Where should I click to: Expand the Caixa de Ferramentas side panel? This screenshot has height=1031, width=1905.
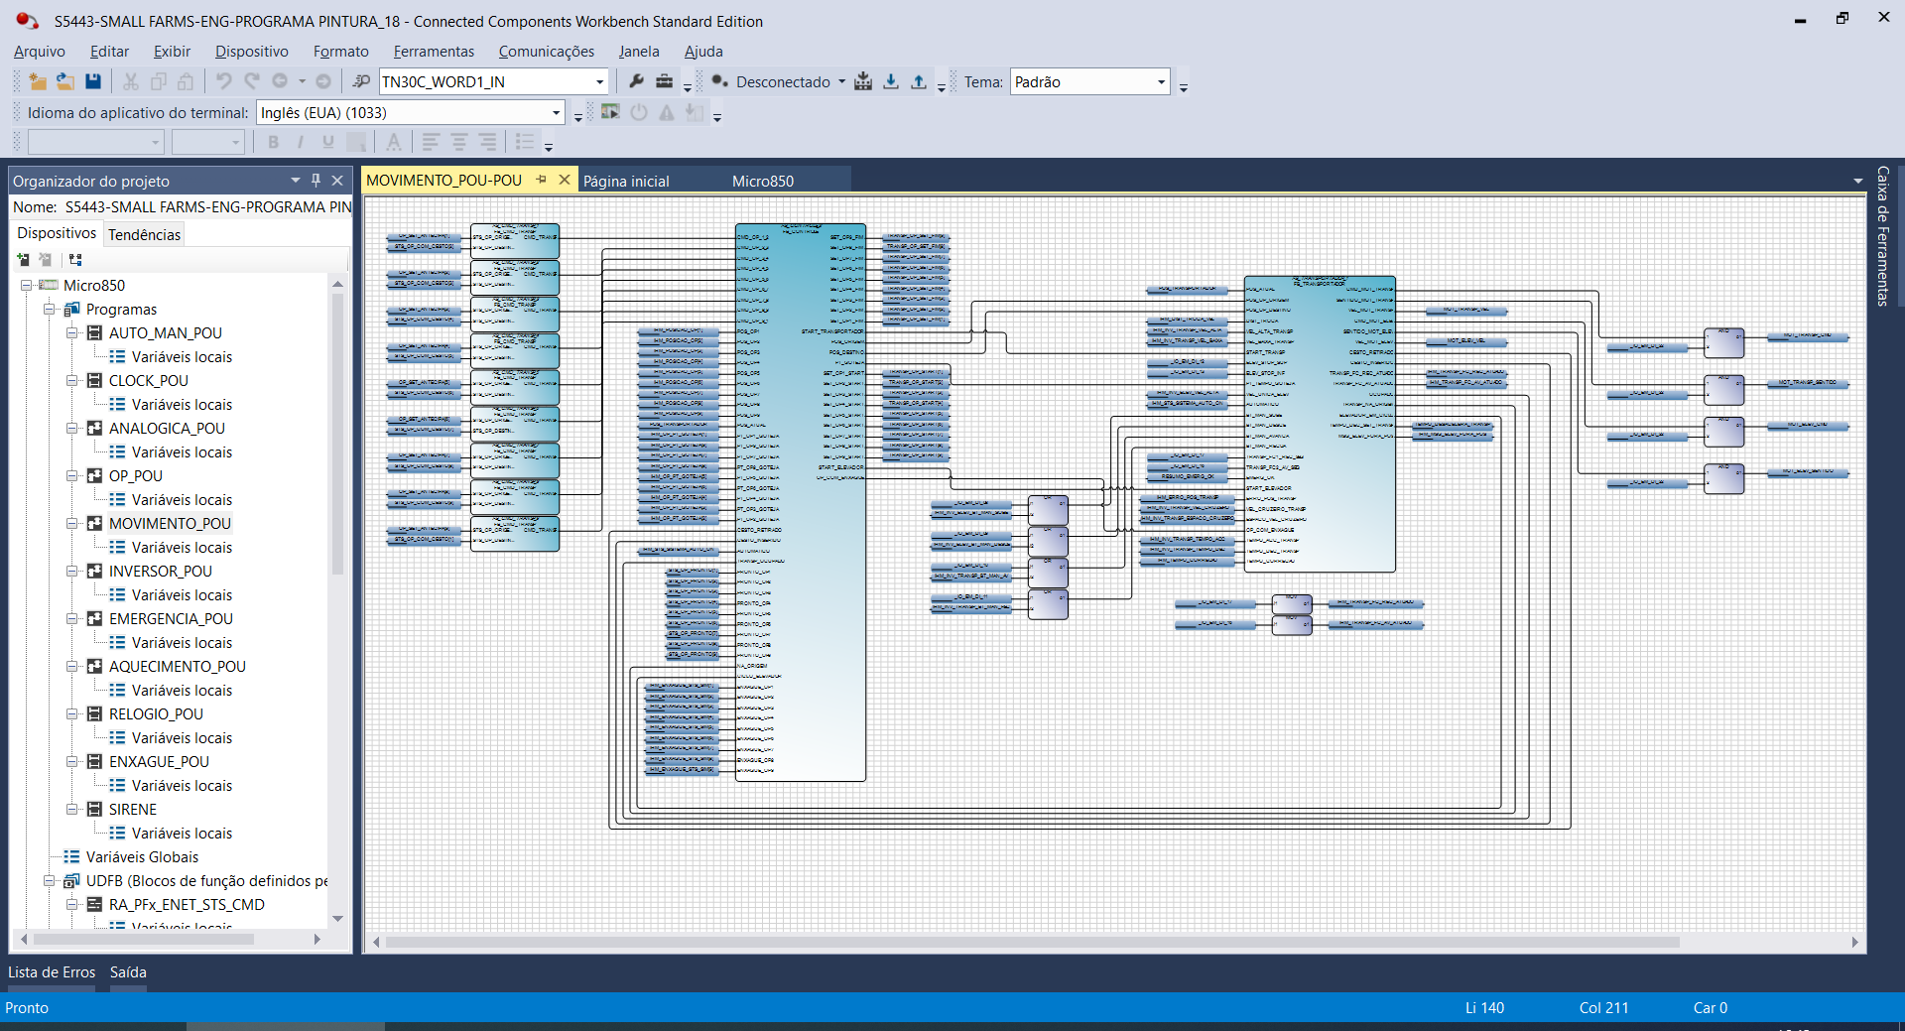(x=1882, y=236)
